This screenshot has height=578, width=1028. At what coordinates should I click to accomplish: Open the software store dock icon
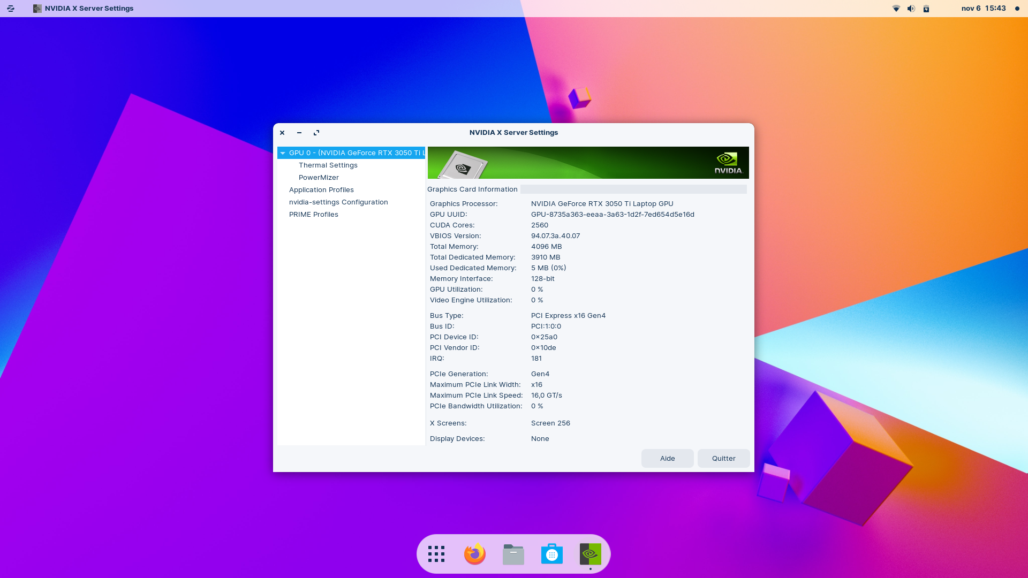click(552, 554)
